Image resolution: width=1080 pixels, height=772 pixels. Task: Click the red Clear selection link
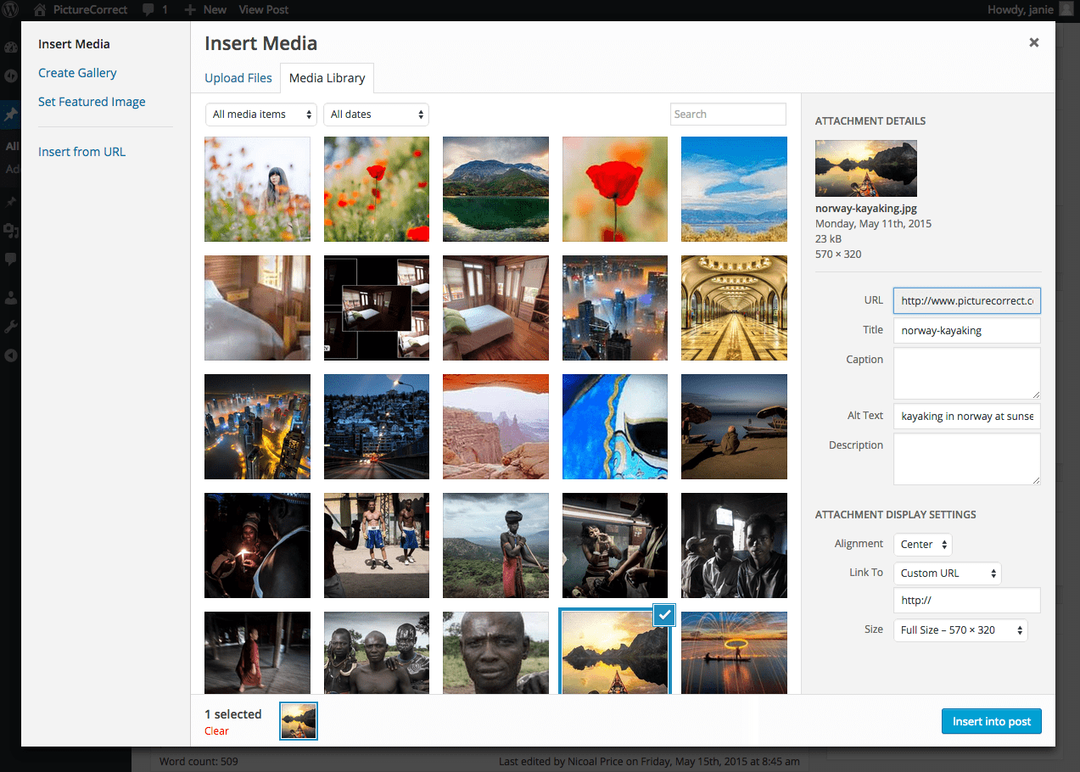pos(216,731)
